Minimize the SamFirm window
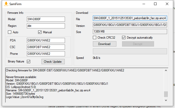 pos(144,4)
